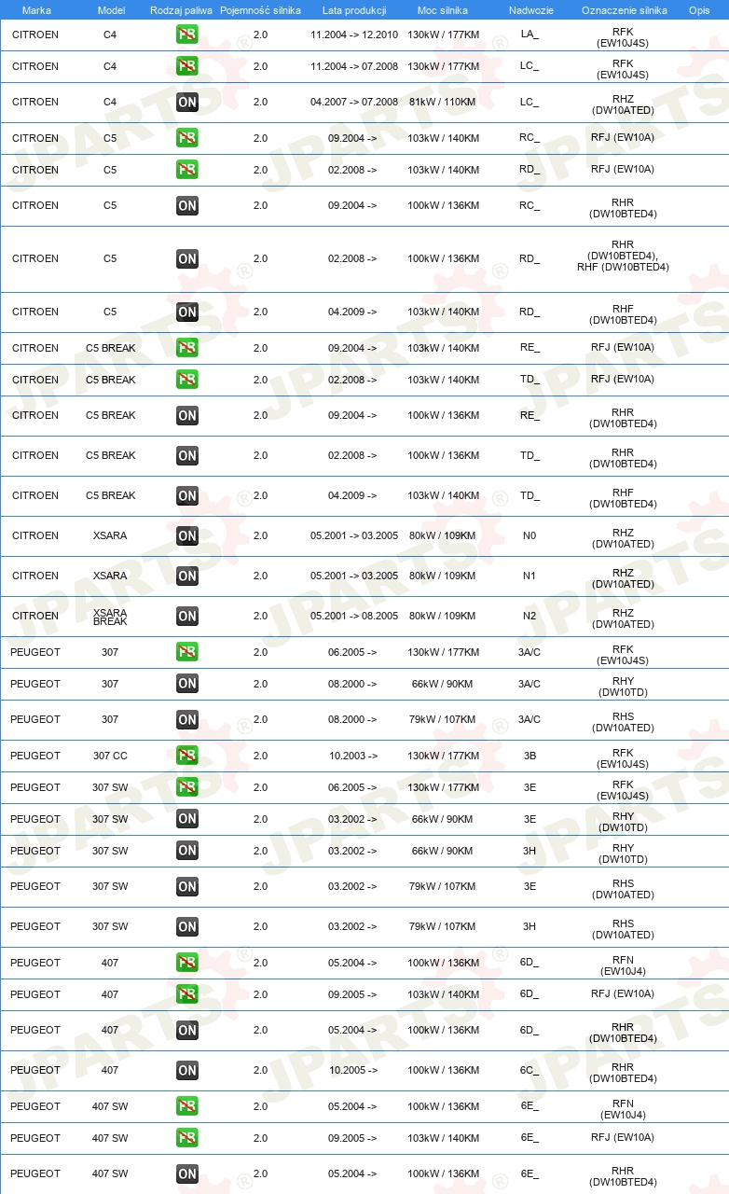Click the PB icon in the 307 CC row
The width and height of the screenshot is (729, 1194).
coord(186,756)
